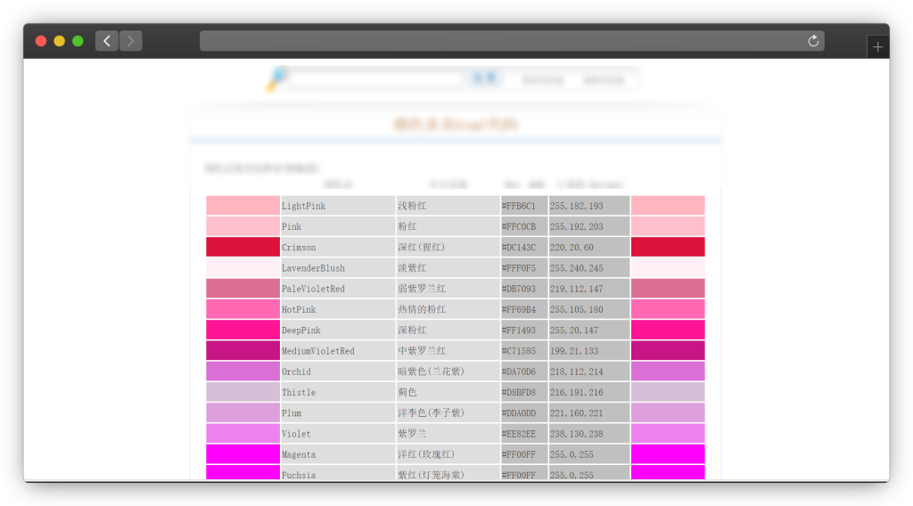Screen dimensions: 913x506
Task: Click the LightPink color name cell
Action: (337, 206)
